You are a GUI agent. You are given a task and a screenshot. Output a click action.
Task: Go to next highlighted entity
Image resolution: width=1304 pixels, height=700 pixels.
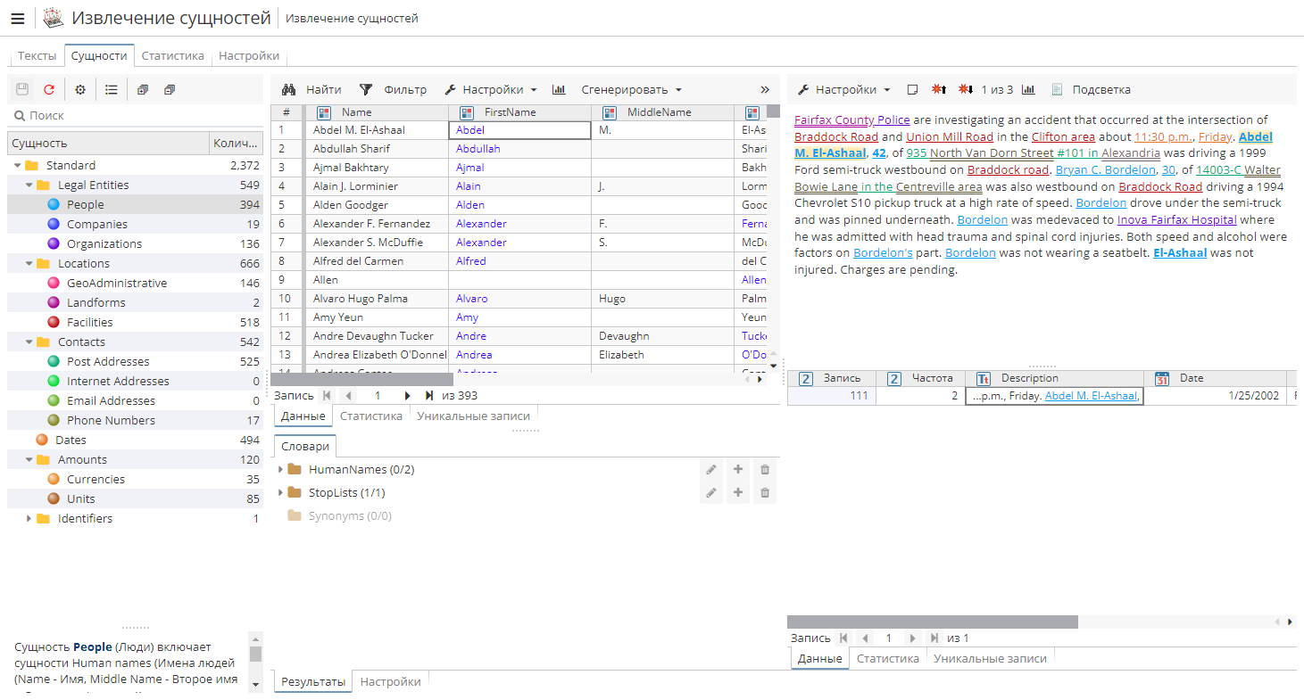click(966, 90)
